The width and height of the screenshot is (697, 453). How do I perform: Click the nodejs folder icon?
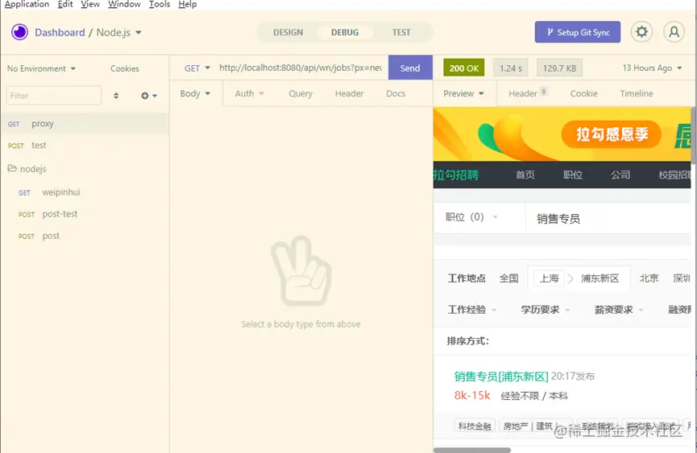tap(12, 169)
